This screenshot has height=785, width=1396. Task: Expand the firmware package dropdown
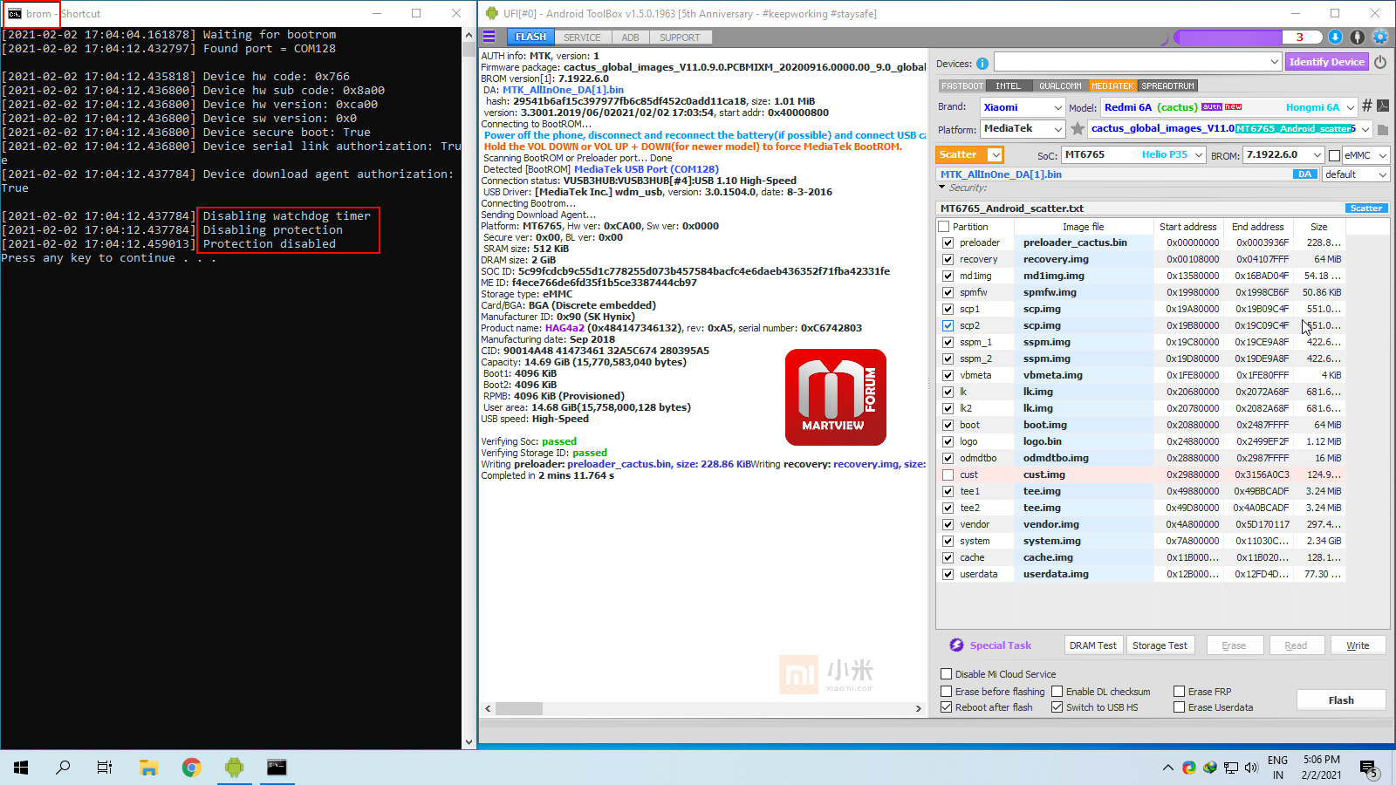click(1365, 129)
